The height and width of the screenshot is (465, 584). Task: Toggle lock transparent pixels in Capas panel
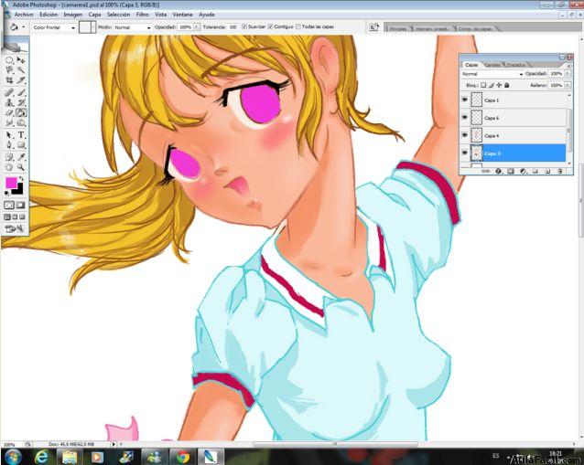[483, 85]
